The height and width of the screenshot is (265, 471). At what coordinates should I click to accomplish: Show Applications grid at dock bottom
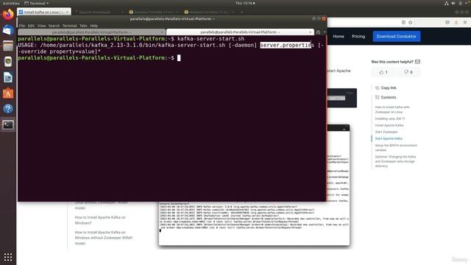8,257
